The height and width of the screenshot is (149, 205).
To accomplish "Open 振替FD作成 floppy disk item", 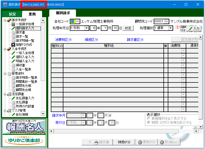I will tap(24, 45).
